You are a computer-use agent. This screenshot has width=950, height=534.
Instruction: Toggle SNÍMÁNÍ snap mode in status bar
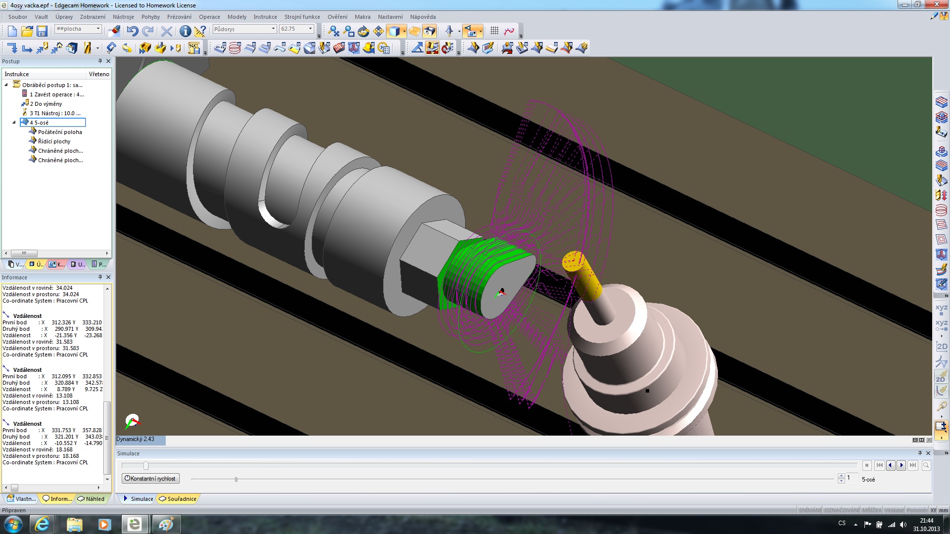pos(809,510)
